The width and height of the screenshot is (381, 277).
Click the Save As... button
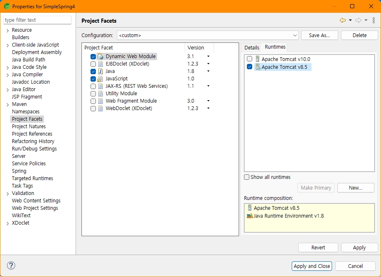(x=320, y=35)
